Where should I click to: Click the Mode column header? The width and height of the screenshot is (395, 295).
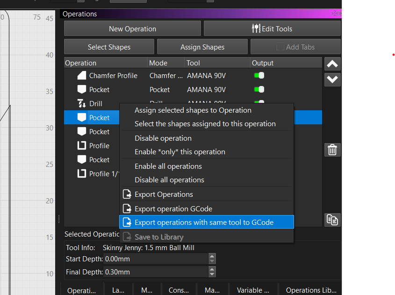(166, 63)
